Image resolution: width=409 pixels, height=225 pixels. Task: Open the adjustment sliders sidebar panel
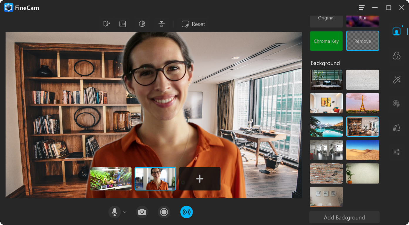click(x=397, y=152)
